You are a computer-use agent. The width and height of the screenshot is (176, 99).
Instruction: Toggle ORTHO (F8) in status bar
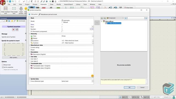[134, 97]
